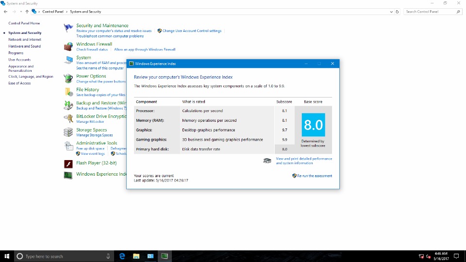Open Appearance and Personalization category
466x262 pixels.
point(21,68)
